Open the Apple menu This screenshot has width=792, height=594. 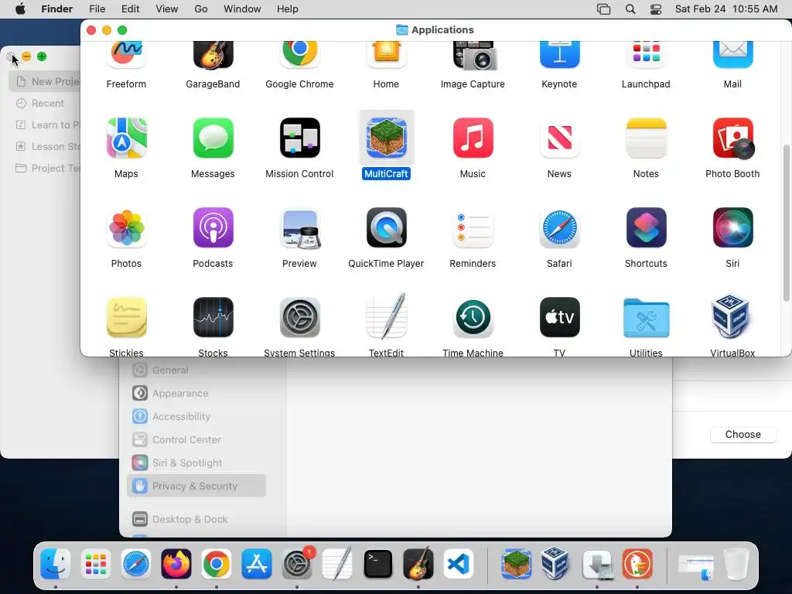pos(20,9)
